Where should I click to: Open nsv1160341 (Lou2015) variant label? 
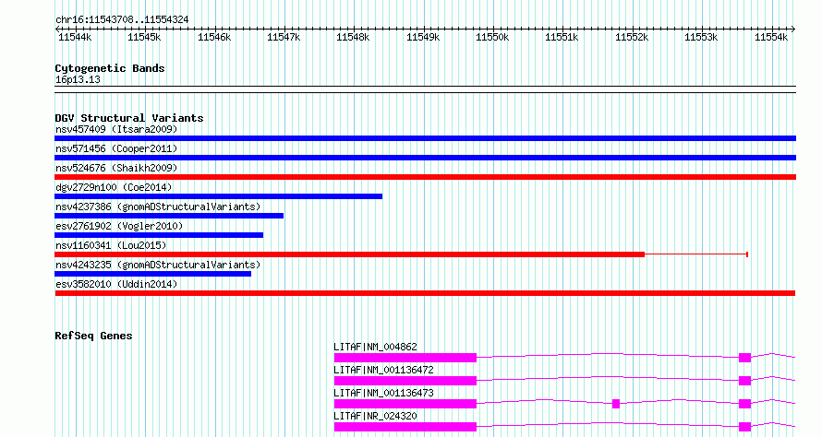(x=111, y=245)
